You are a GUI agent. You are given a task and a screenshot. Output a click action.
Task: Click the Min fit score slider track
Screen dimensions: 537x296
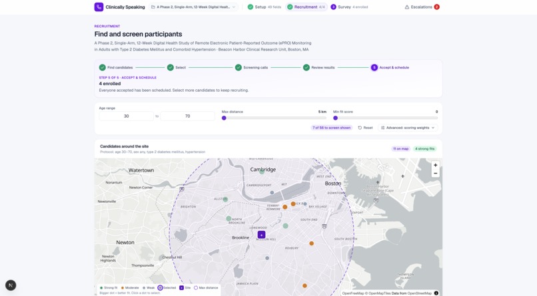(385, 118)
